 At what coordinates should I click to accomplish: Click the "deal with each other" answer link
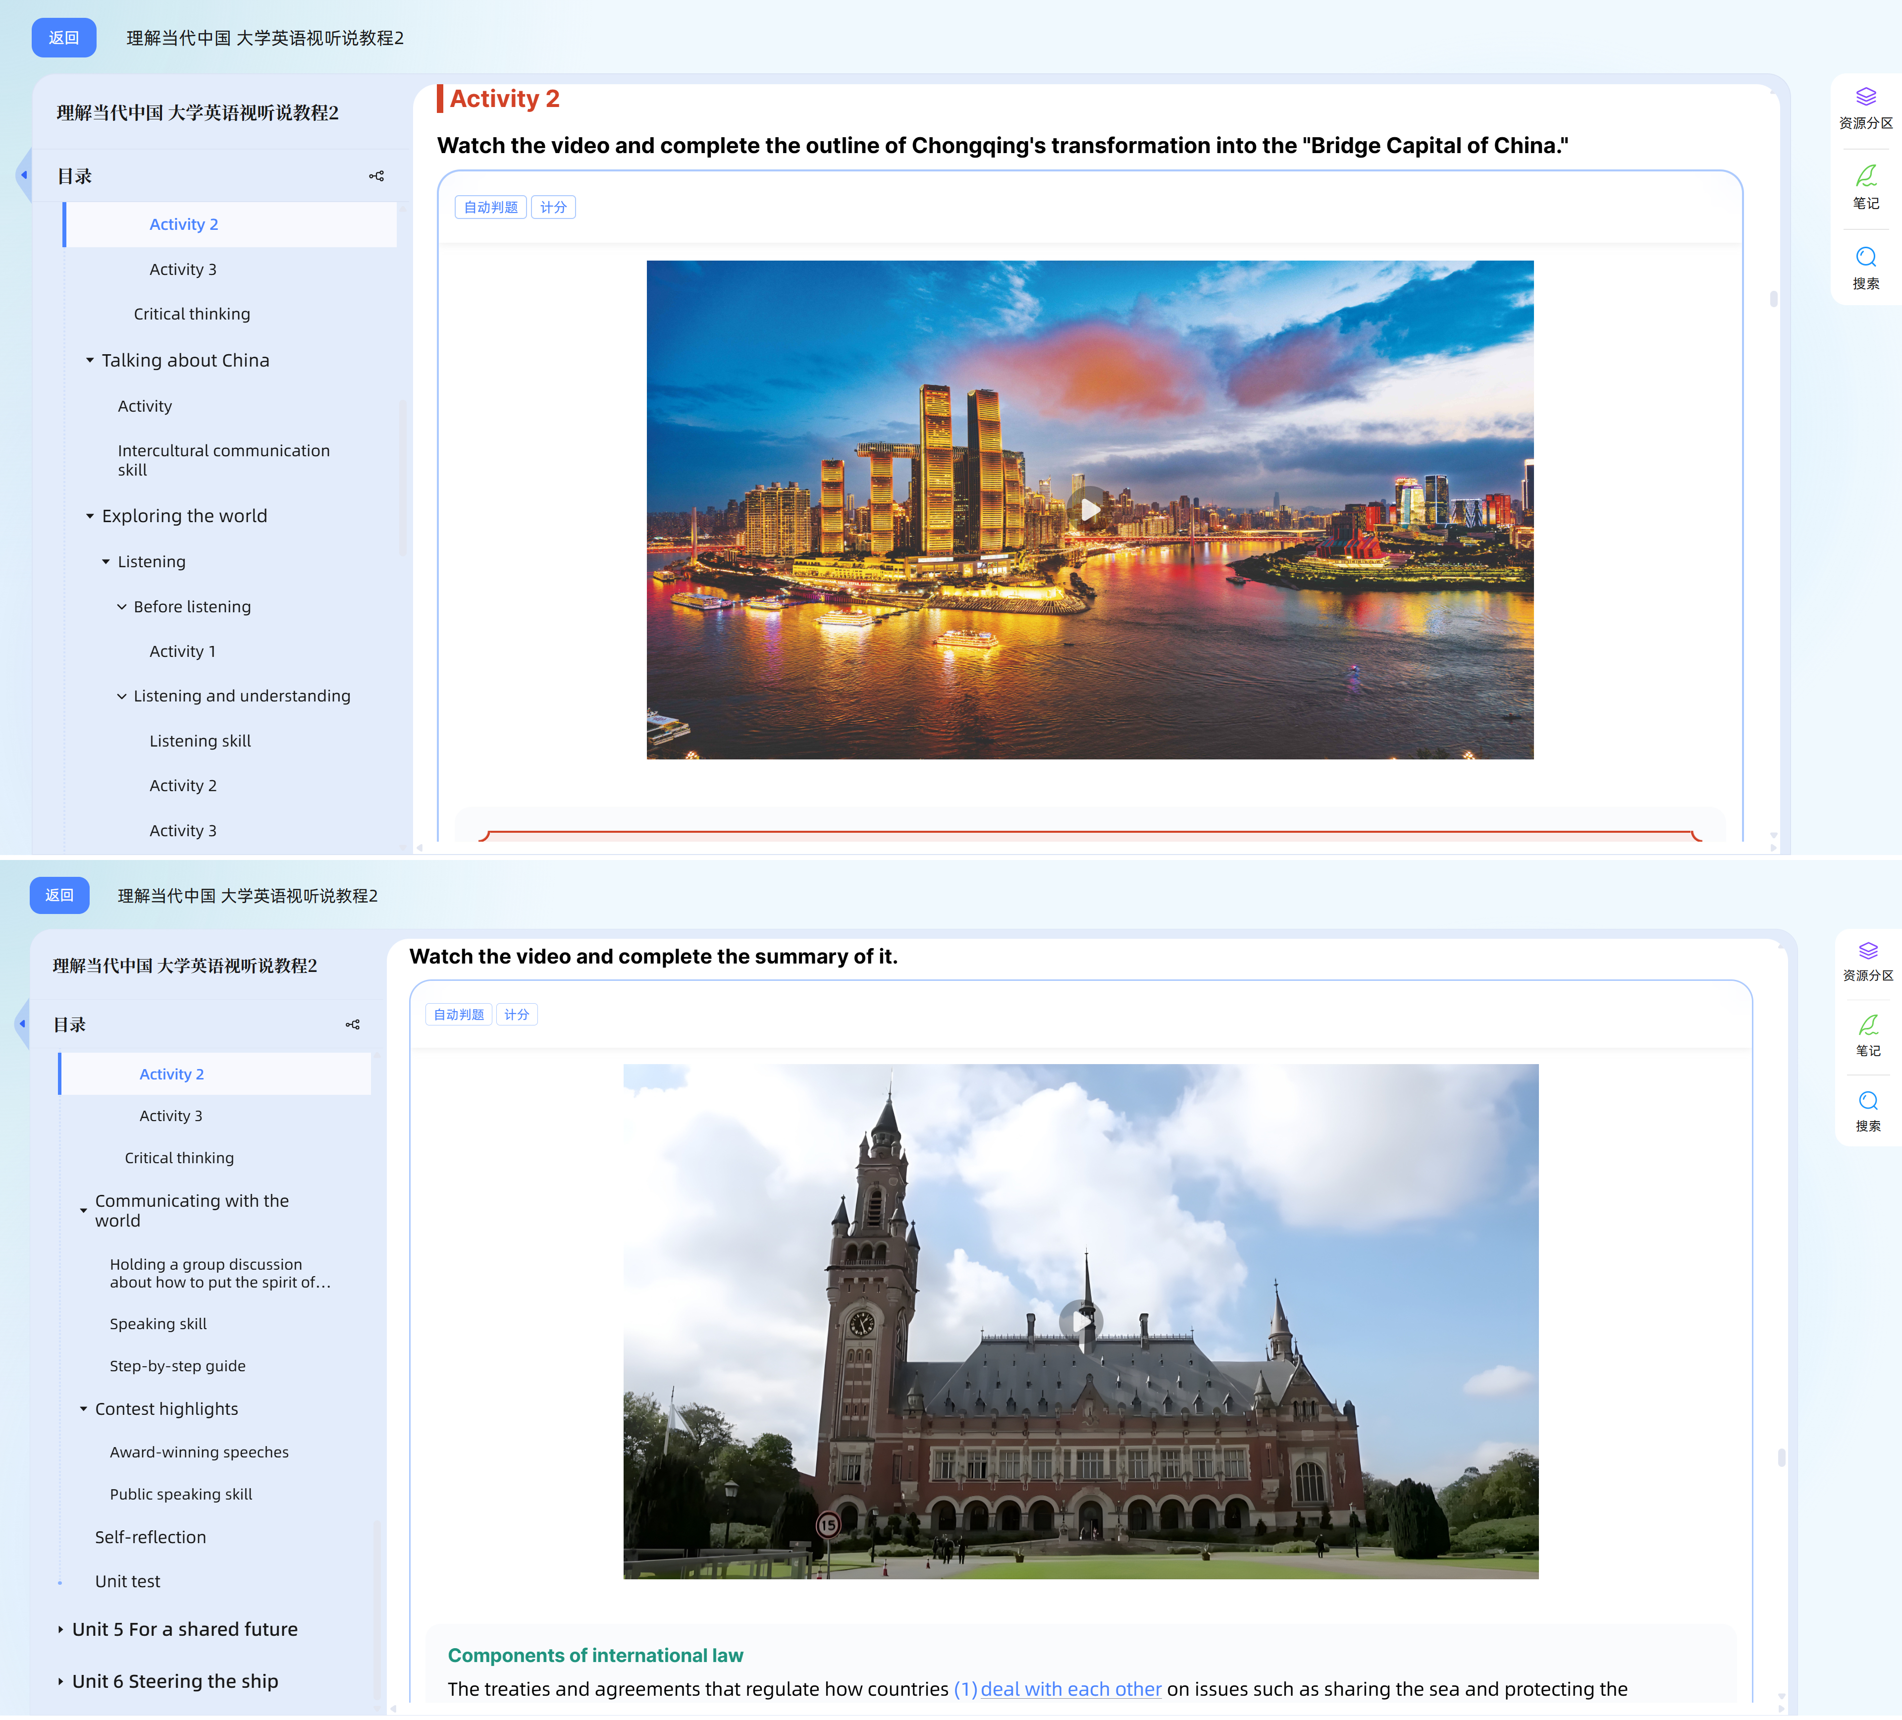pos(1071,1689)
